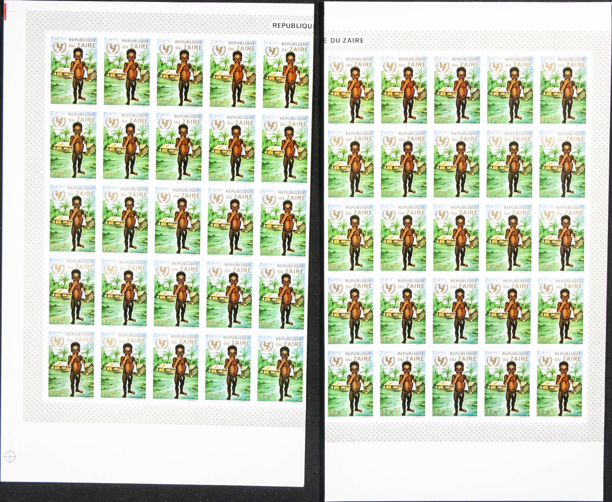Select center stamp of the right sheet

click(x=456, y=238)
